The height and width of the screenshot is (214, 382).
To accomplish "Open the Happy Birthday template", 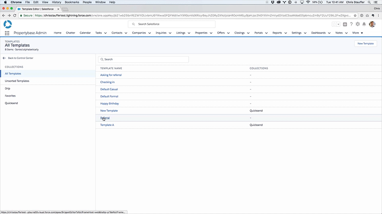I will point(109,103).
